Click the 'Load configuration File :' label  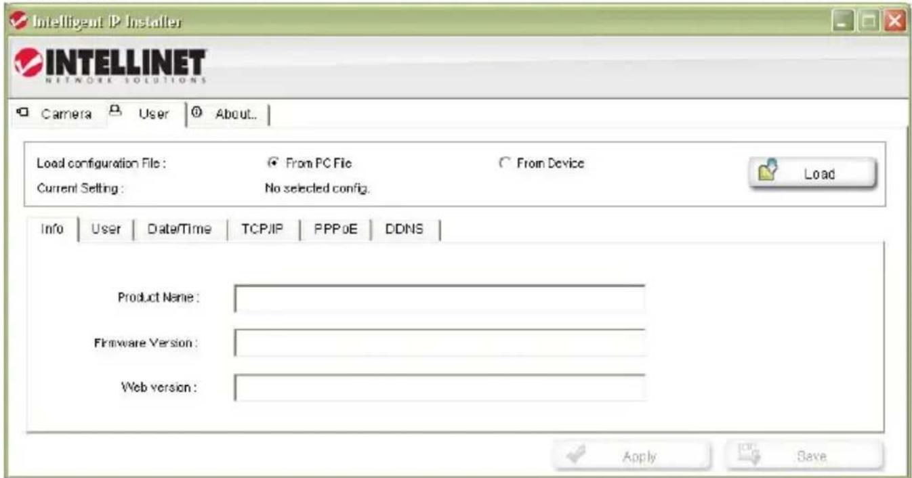[101, 163]
